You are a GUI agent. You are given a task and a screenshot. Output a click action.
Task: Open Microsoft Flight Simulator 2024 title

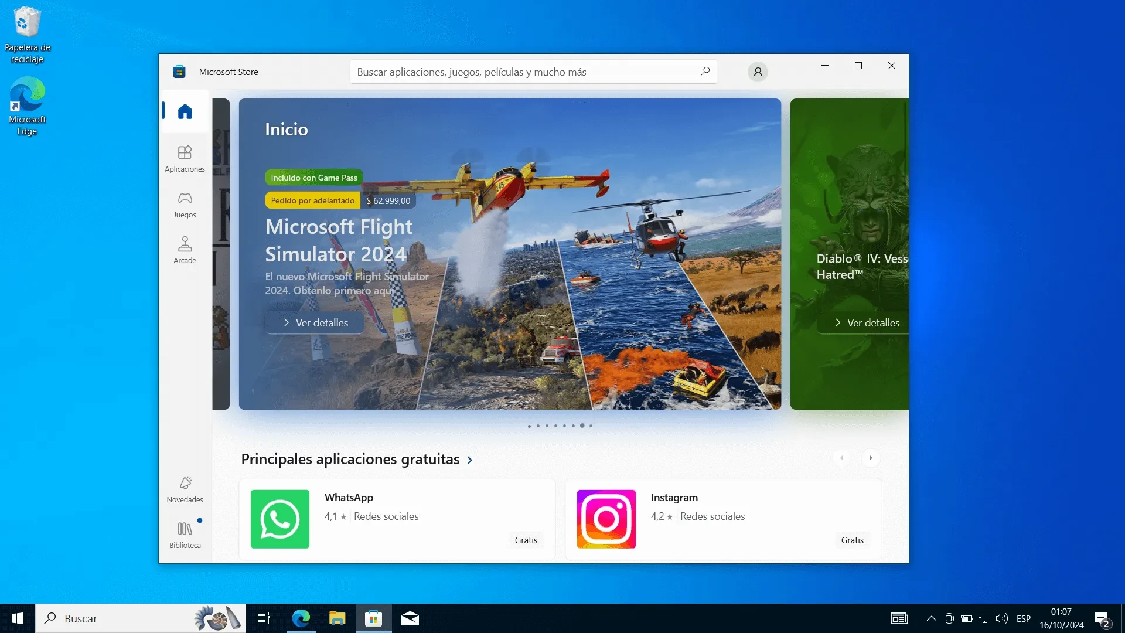(x=339, y=240)
